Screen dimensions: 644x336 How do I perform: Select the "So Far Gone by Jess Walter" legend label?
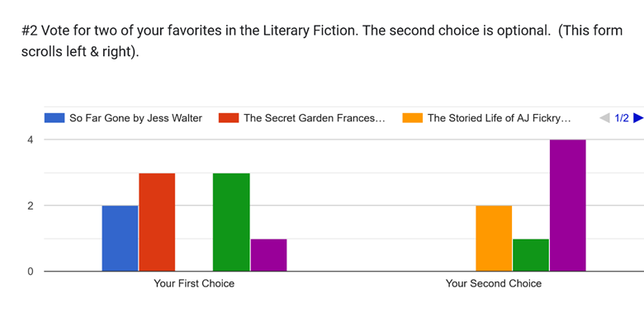(x=135, y=118)
